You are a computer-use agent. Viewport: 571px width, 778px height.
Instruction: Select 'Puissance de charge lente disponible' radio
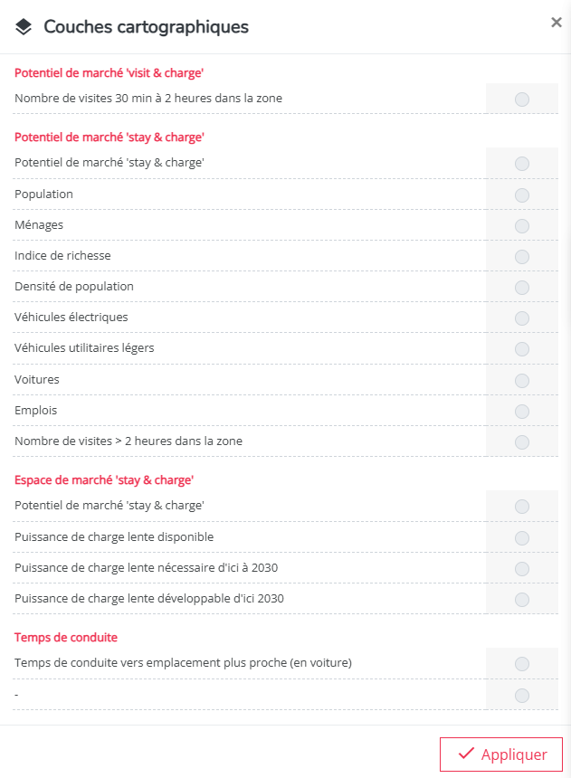522,538
